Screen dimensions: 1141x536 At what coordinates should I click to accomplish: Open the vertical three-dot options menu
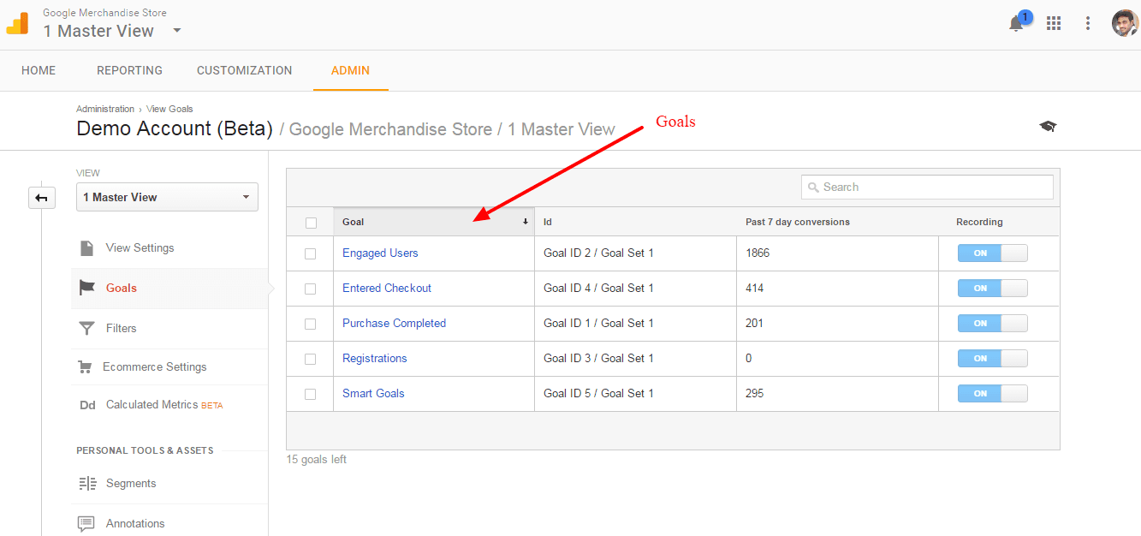point(1088,24)
